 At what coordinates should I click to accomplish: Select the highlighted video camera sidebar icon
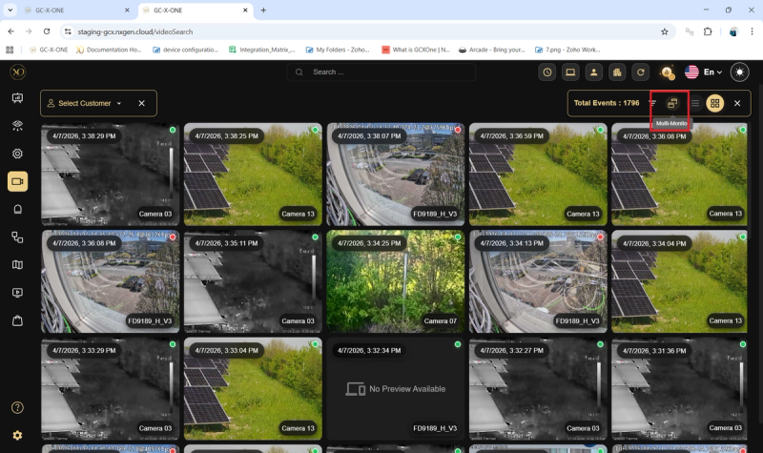(x=17, y=181)
